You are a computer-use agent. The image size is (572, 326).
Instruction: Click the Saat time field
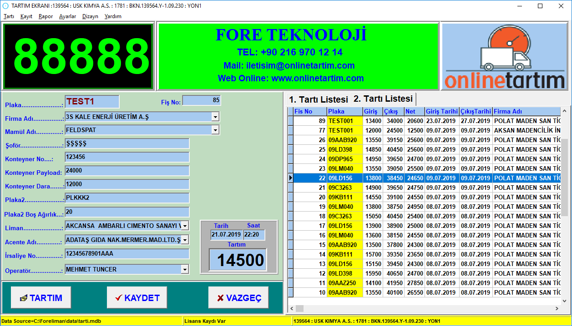(254, 235)
